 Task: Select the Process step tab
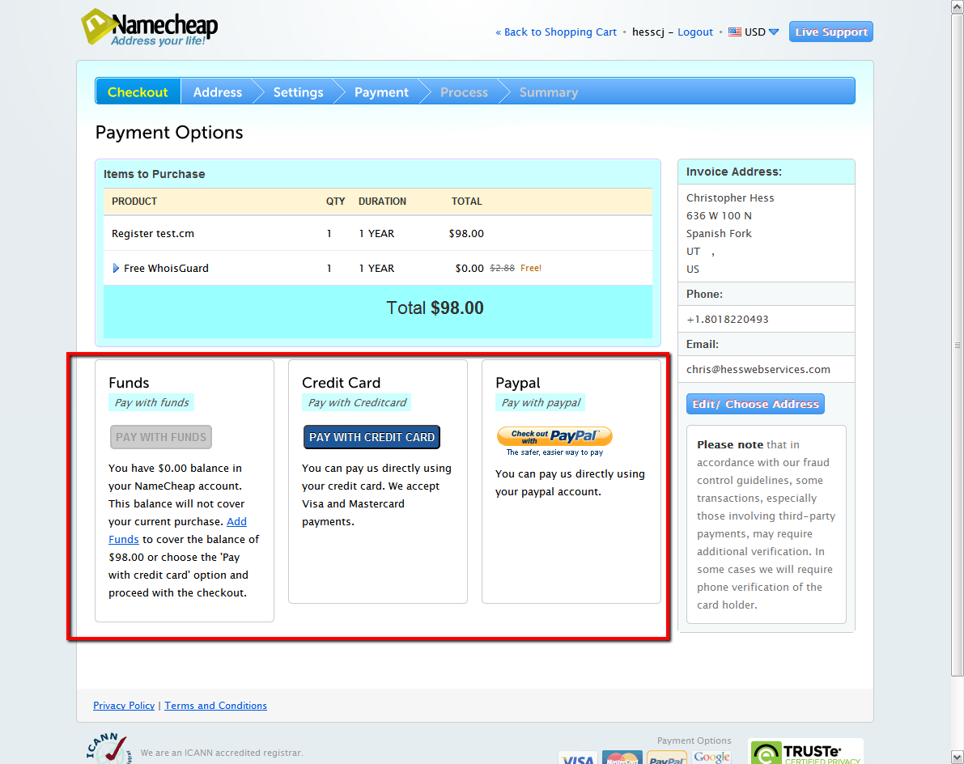tap(464, 92)
